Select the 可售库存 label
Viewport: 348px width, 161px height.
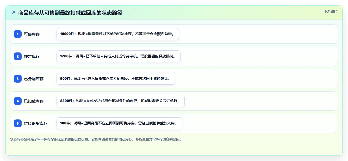(32, 34)
